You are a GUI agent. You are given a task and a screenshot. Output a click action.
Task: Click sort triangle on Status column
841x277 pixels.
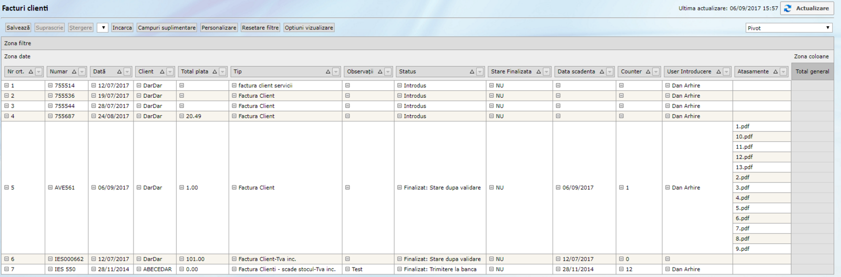pos(471,72)
